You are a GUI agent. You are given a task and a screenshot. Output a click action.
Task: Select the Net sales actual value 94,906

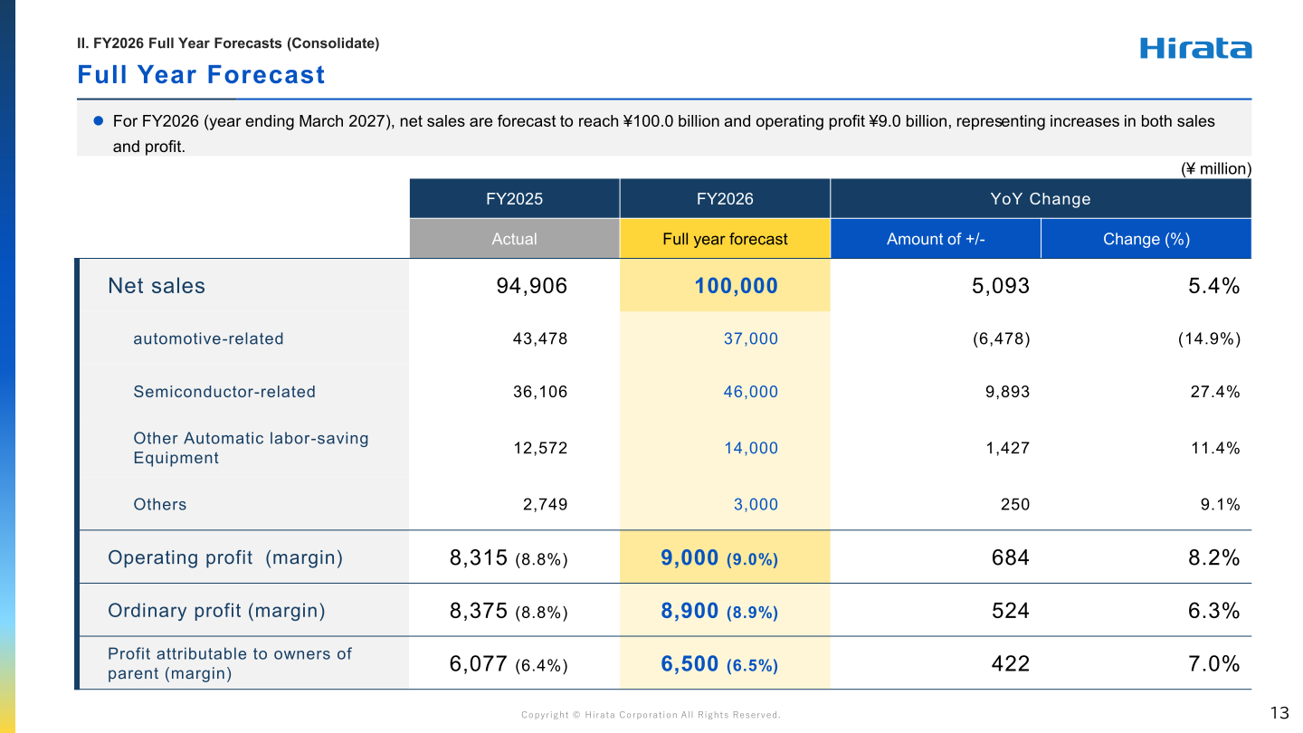pyautogui.click(x=532, y=286)
